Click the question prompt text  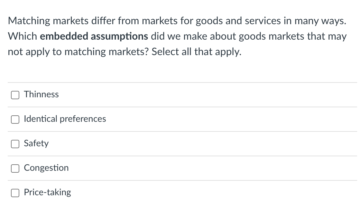pos(177,36)
